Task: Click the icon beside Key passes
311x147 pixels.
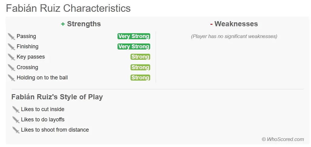Action: pyautogui.click(x=12, y=57)
